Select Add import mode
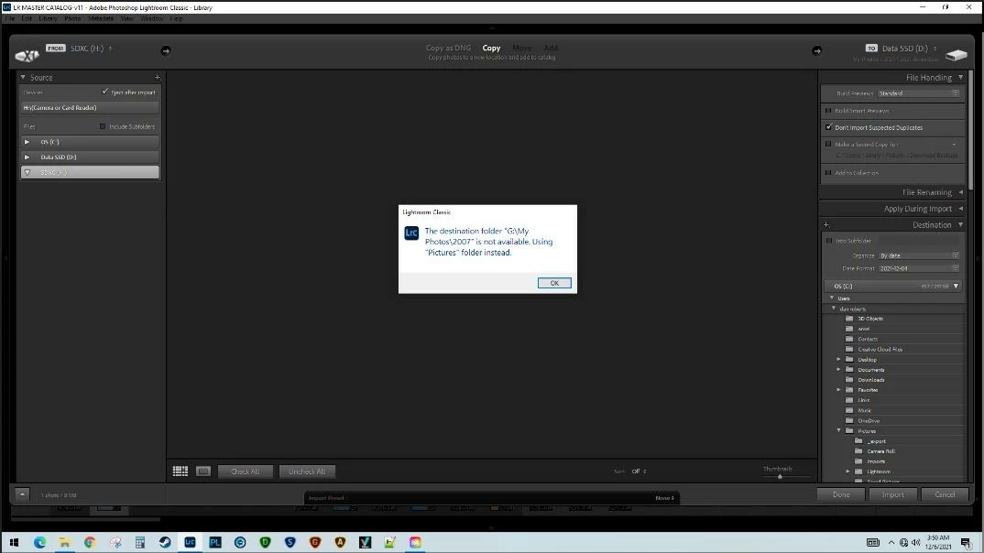 (551, 49)
